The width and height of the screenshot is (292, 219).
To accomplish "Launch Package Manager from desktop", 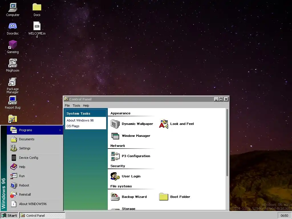I will (13, 86).
